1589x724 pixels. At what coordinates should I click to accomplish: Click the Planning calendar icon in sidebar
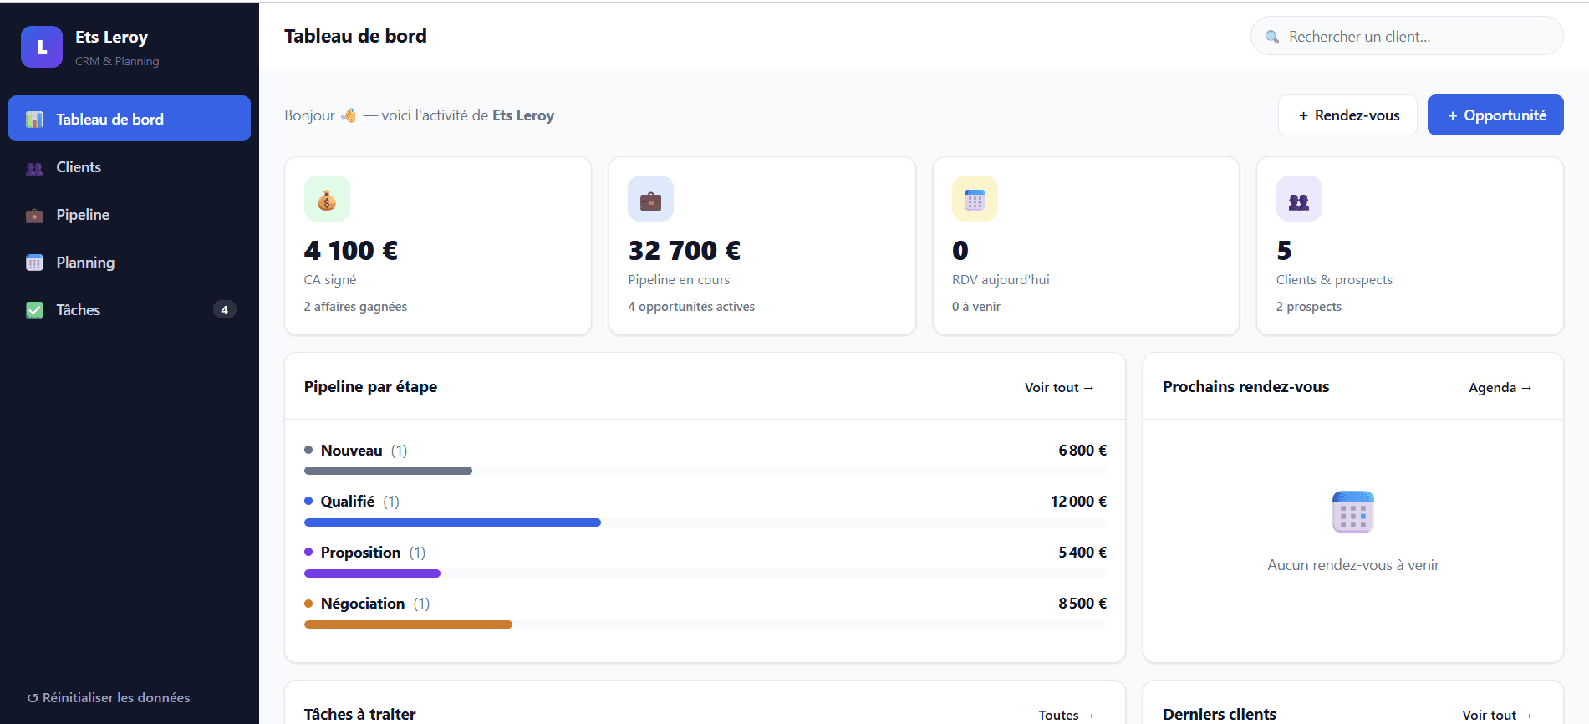coord(34,263)
